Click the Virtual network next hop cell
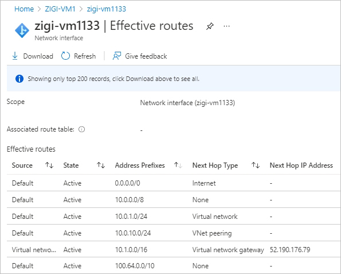Viewport: 341px width, 274px height. pos(215,217)
